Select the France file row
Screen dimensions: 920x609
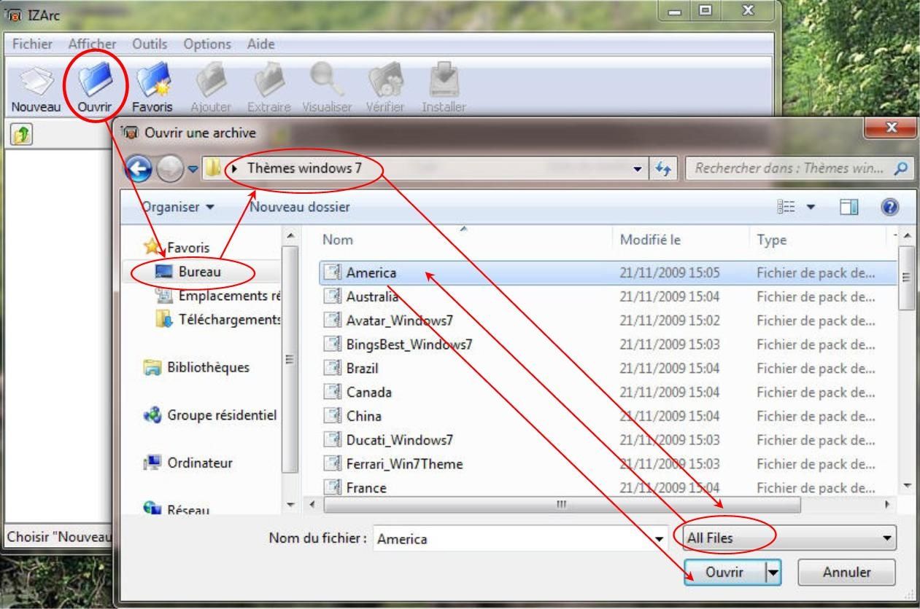608,488
